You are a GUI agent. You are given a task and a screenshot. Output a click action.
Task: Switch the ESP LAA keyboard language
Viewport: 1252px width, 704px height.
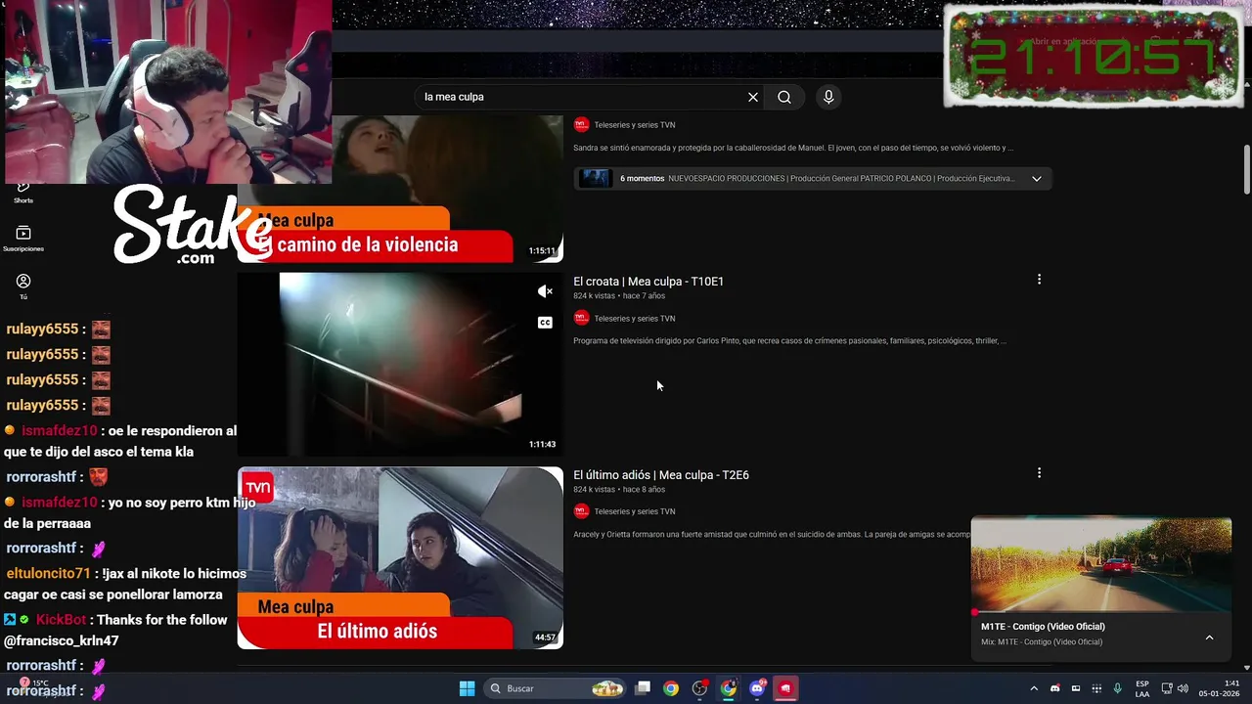tap(1142, 689)
